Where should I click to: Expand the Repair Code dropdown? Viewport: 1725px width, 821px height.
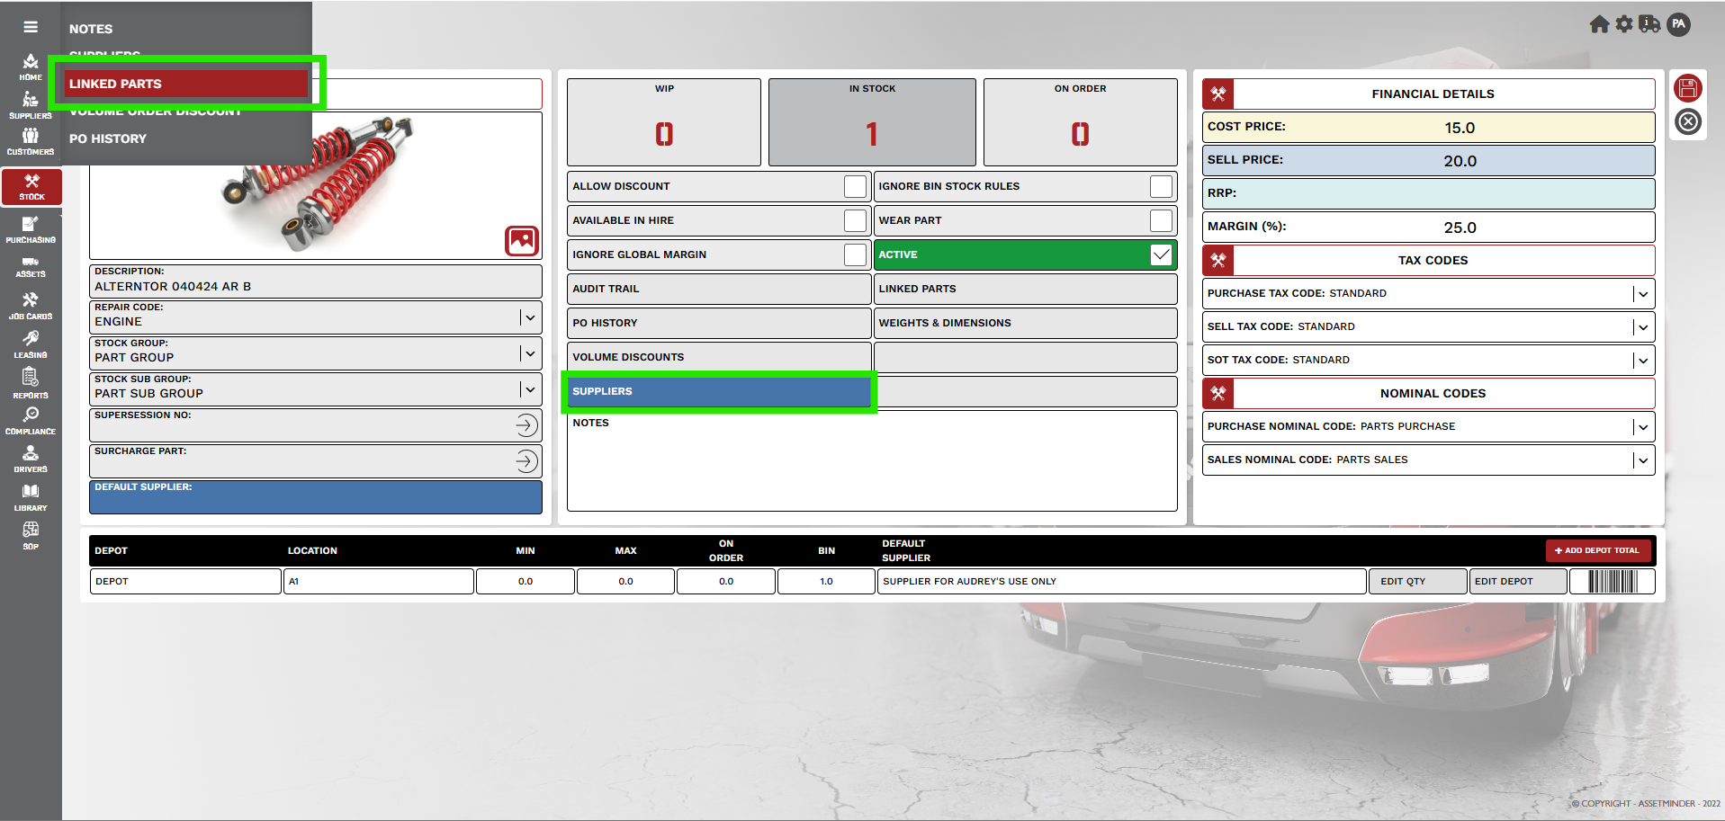pos(530,317)
